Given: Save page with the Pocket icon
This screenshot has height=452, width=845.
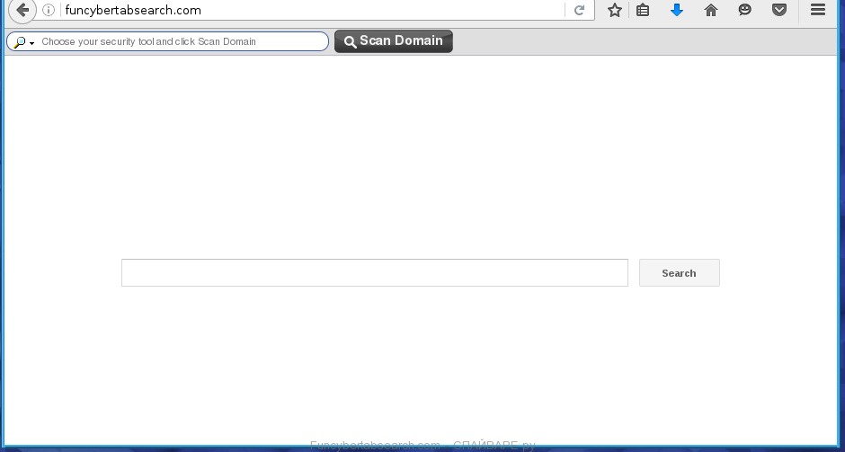Looking at the screenshot, I should pos(779,11).
